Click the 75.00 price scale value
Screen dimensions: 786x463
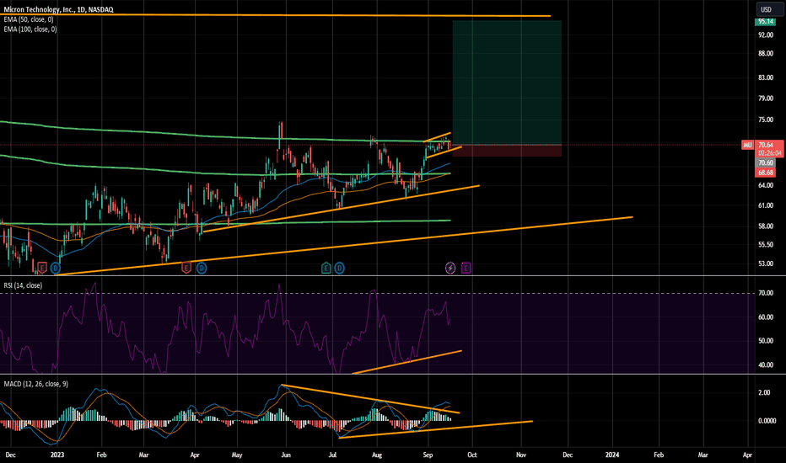766,120
